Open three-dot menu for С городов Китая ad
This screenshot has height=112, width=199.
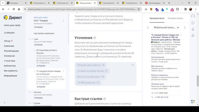(63, 71)
